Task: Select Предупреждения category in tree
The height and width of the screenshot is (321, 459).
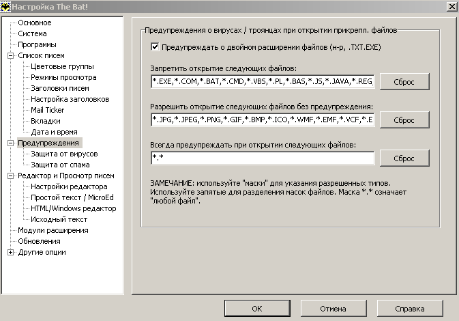Action: 48,143
